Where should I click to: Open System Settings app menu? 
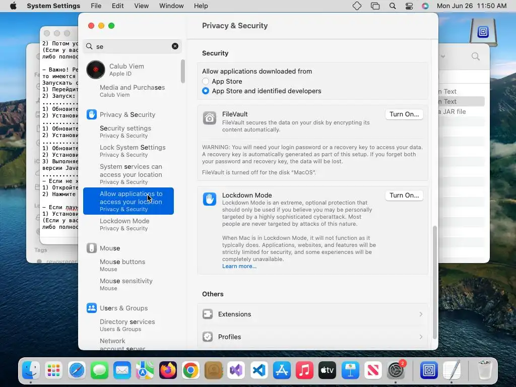tap(53, 6)
